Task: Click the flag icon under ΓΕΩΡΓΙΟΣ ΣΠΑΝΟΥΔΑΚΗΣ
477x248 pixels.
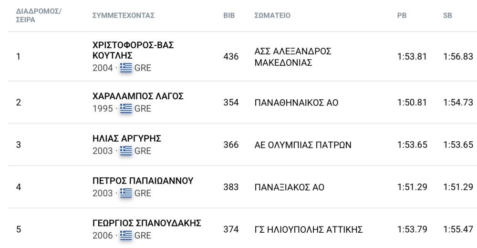Action: click(x=126, y=235)
